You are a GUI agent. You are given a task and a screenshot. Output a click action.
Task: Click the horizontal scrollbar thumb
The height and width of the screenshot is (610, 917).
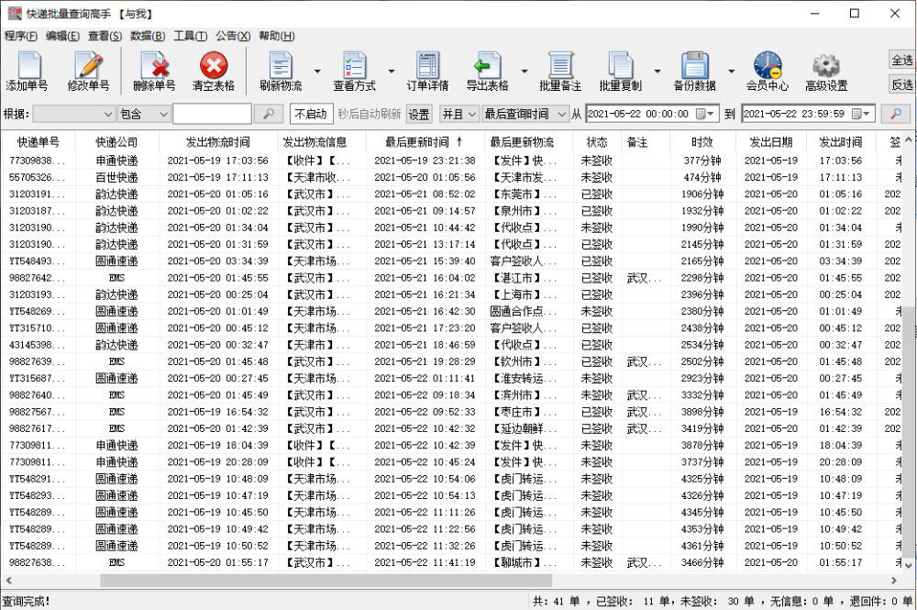pos(326,581)
